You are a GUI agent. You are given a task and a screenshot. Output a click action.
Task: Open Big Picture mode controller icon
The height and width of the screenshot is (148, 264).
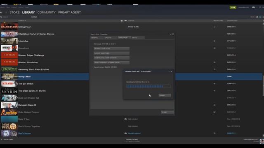coord(253,7)
